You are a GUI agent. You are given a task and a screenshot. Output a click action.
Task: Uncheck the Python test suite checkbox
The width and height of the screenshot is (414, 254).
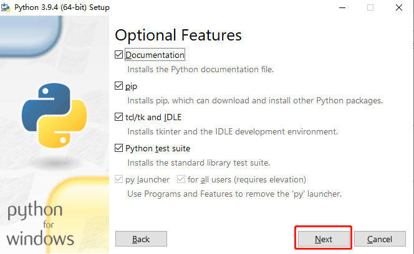(118, 148)
